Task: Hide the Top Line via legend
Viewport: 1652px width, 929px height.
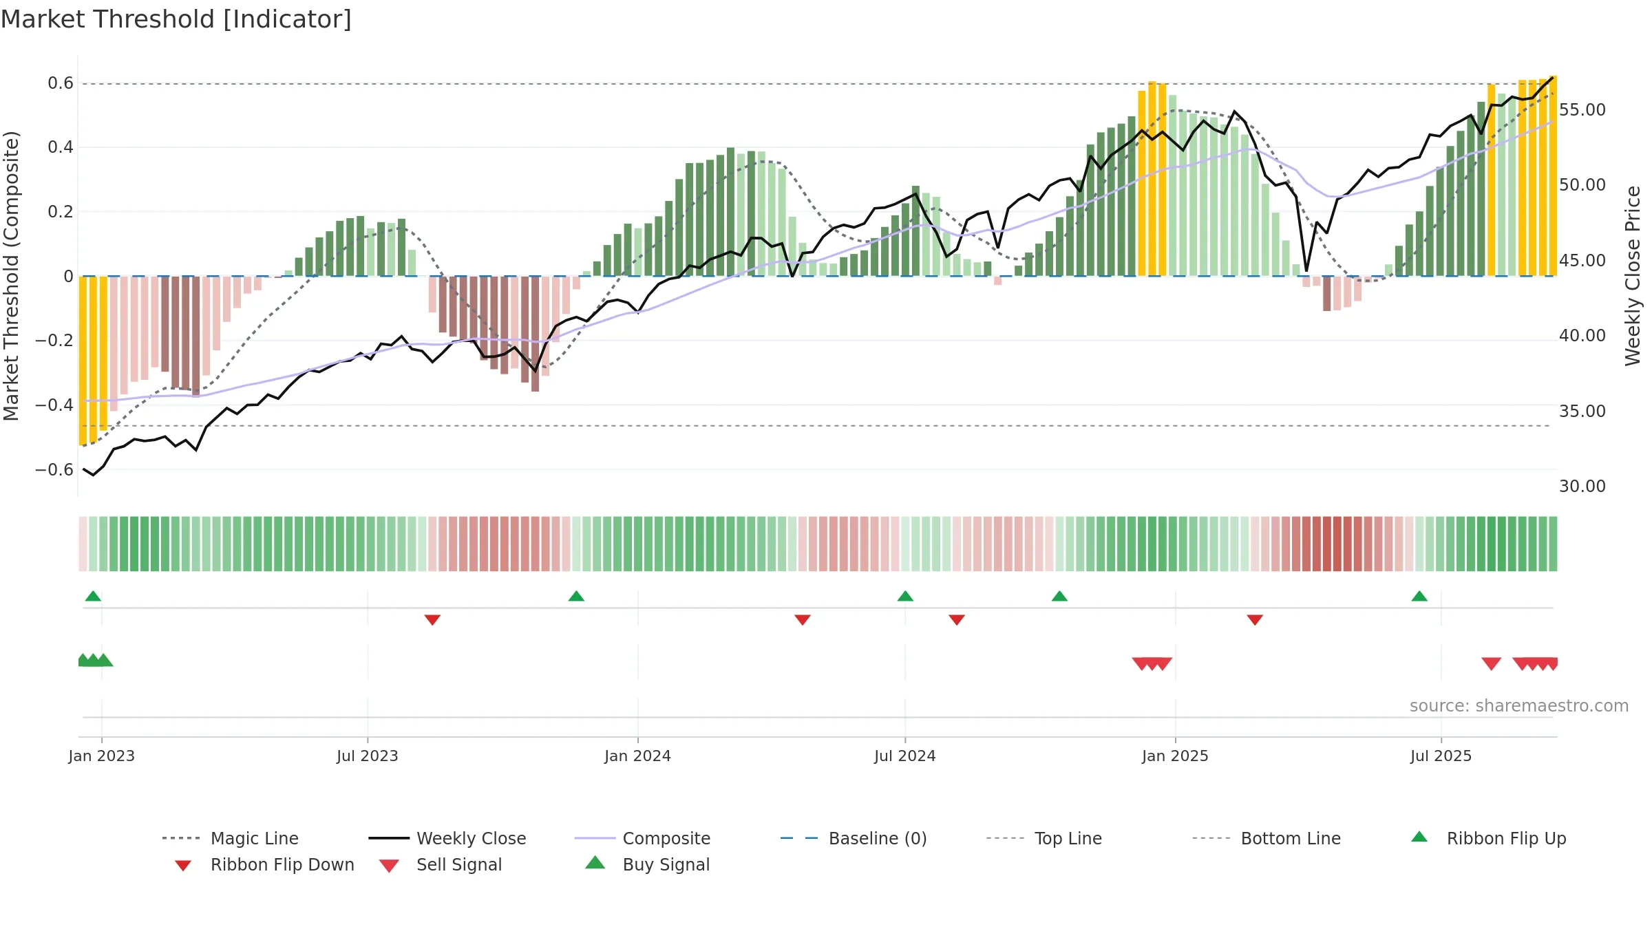Action: (x=1044, y=838)
